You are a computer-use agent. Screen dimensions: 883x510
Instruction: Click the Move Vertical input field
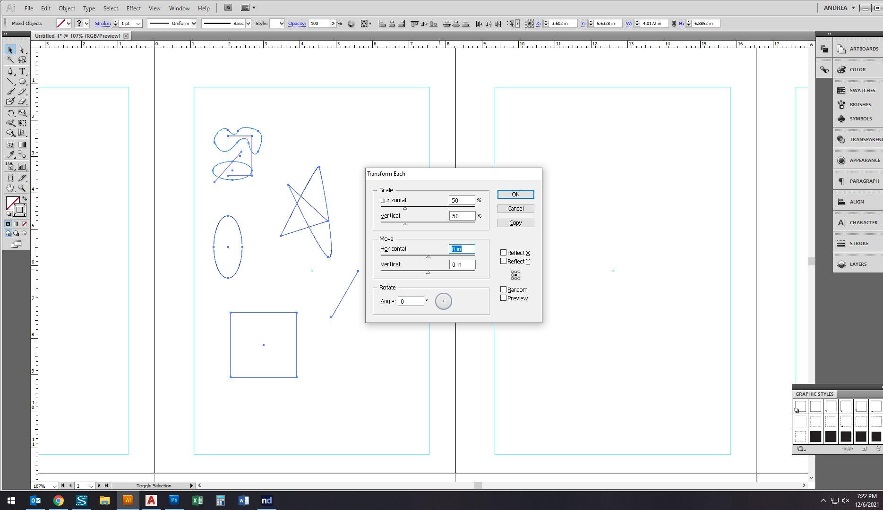(x=462, y=264)
